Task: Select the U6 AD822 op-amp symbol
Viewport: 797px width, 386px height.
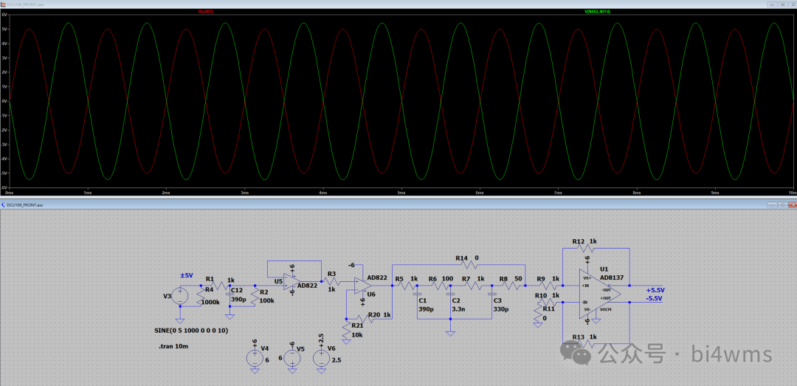Action: click(x=362, y=284)
